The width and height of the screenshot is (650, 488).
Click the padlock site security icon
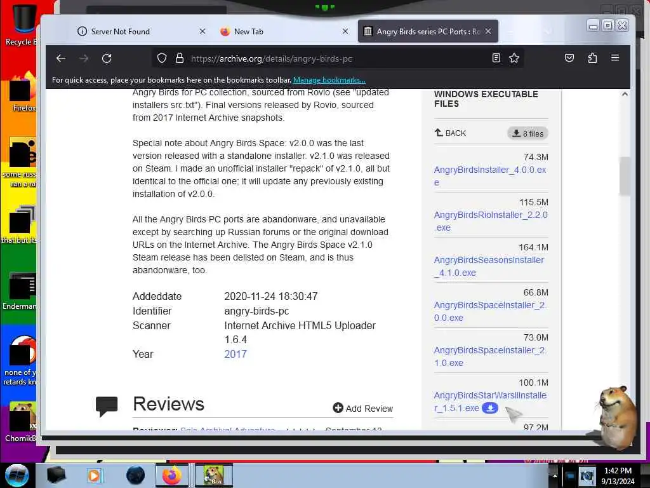click(180, 58)
